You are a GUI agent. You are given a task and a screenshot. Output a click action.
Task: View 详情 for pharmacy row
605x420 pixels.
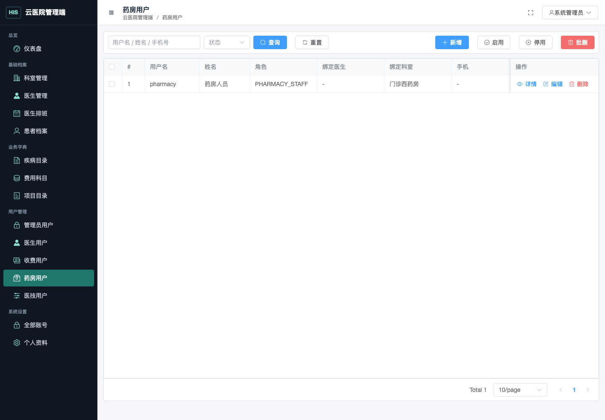526,84
